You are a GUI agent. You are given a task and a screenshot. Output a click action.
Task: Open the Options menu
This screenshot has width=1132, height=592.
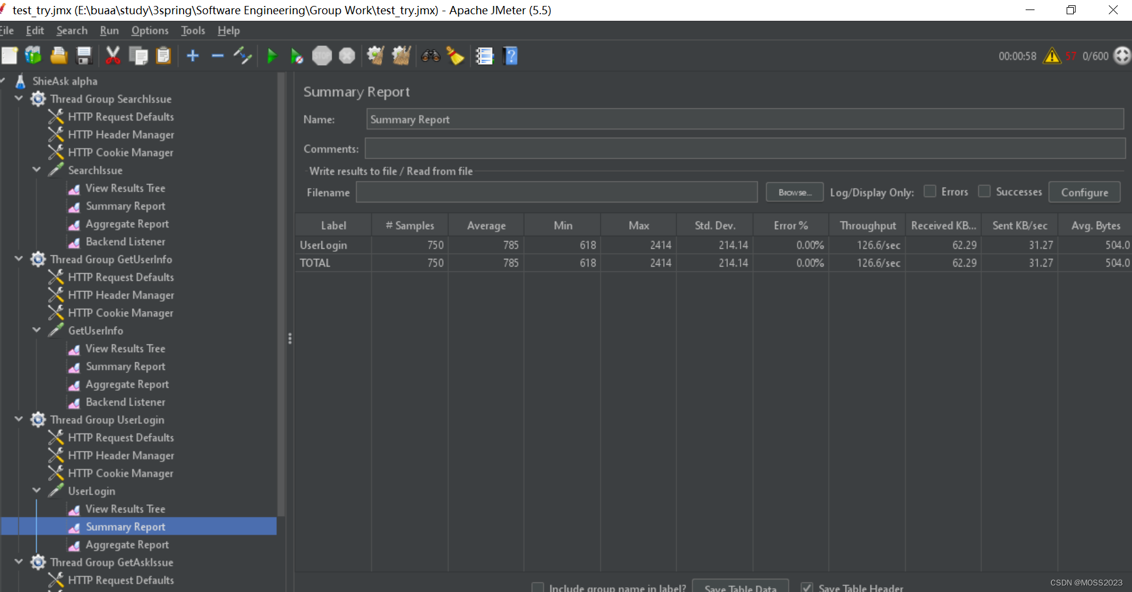150,30
